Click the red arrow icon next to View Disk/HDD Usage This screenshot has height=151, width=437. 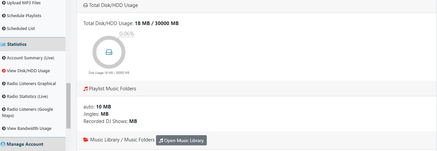[4, 71]
